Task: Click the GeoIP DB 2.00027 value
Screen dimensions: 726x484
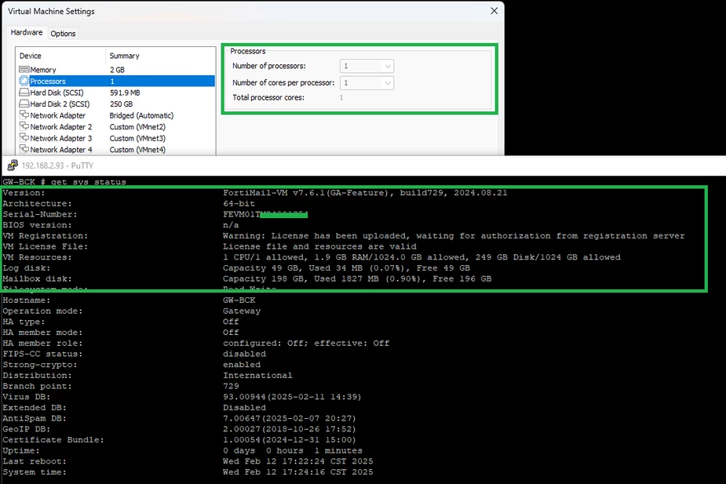Action: pyautogui.click(x=290, y=429)
